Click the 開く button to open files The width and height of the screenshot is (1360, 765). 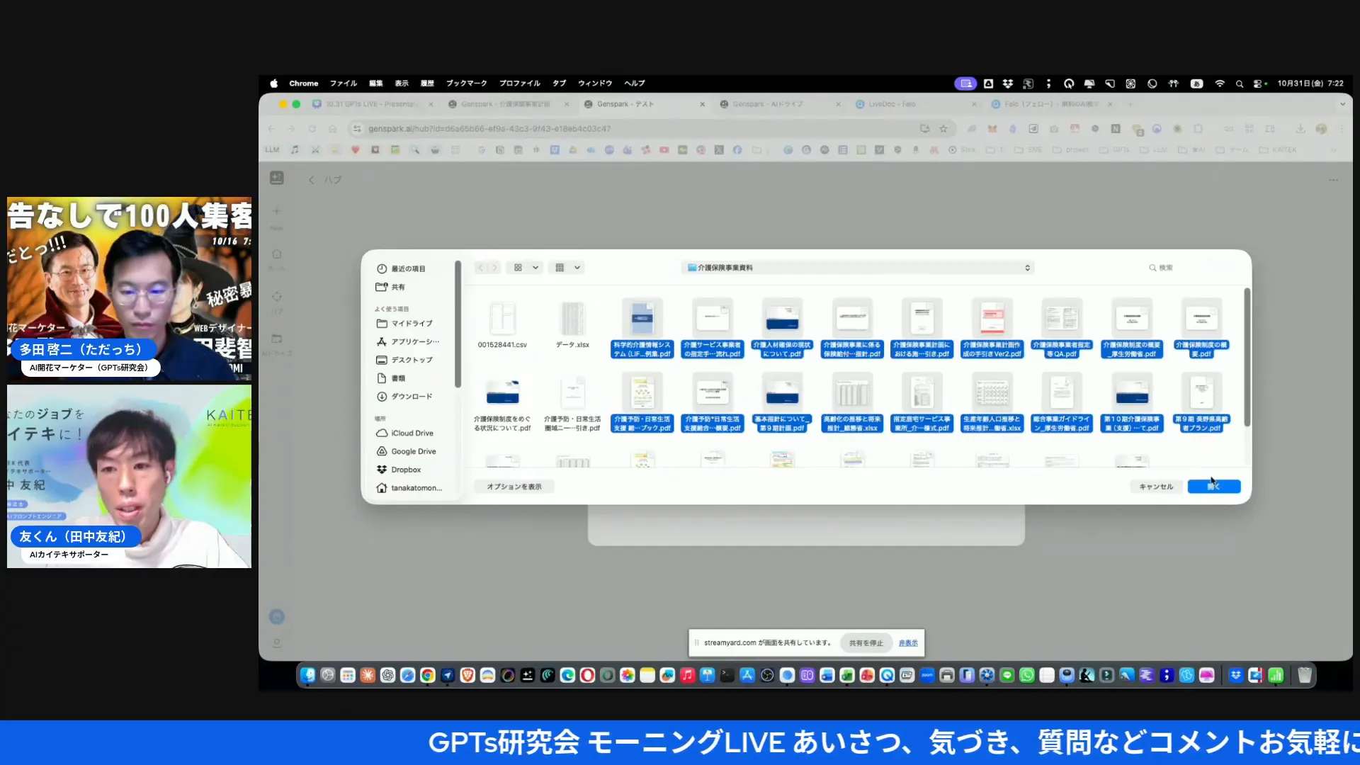(1213, 487)
